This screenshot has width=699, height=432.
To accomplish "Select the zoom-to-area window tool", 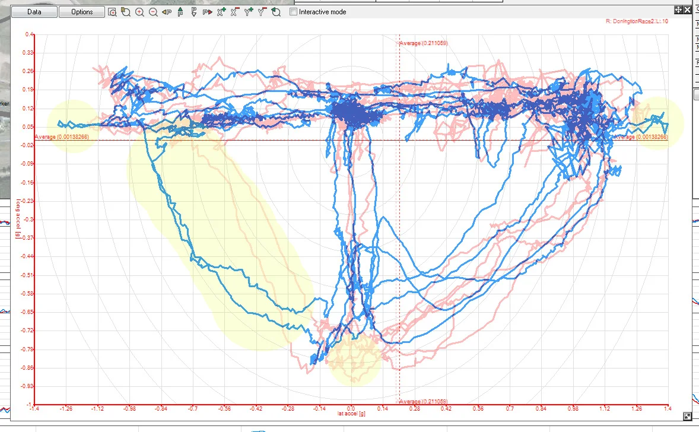I will [x=112, y=12].
